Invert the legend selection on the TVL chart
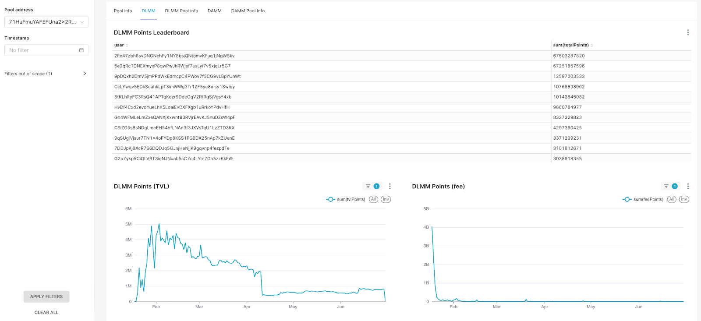This screenshot has height=321, width=701. pos(386,200)
